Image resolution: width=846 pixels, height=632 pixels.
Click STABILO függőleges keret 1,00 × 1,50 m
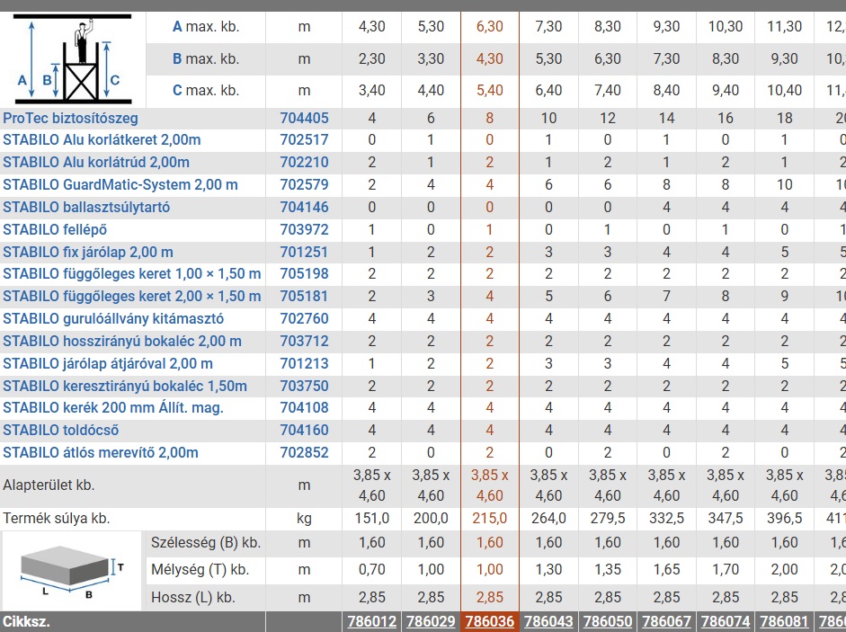[x=132, y=273]
